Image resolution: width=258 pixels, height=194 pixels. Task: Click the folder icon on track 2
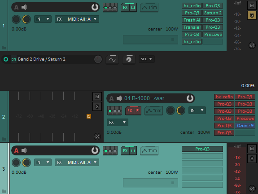(x=4, y=139)
